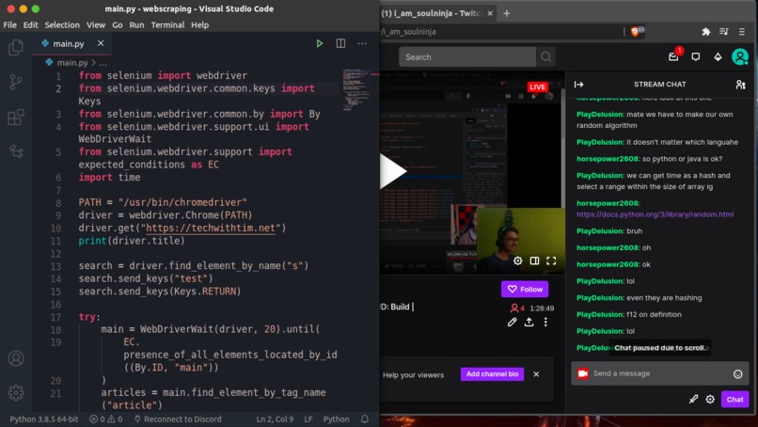Open the Live Share view in activity bar
Viewport: 758px width, 427px height.
pyautogui.click(x=16, y=151)
